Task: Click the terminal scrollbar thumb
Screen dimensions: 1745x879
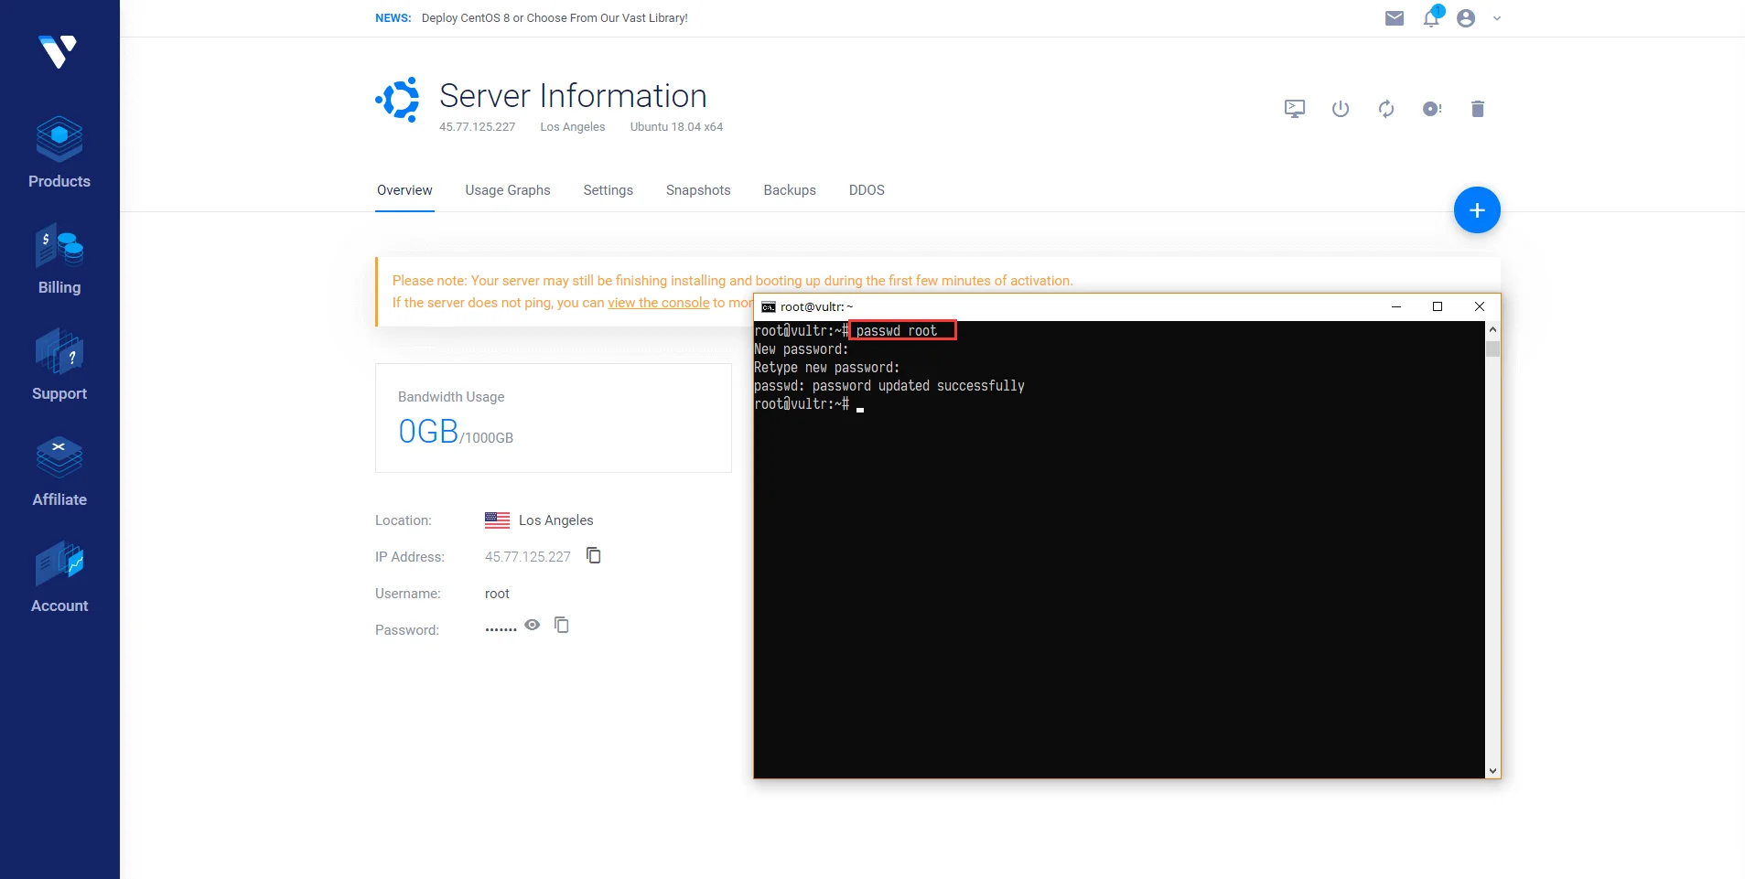Action: (1493, 348)
